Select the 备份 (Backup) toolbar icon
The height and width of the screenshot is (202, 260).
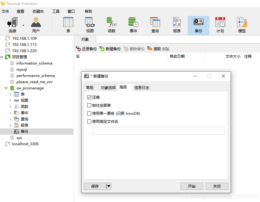(199, 25)
